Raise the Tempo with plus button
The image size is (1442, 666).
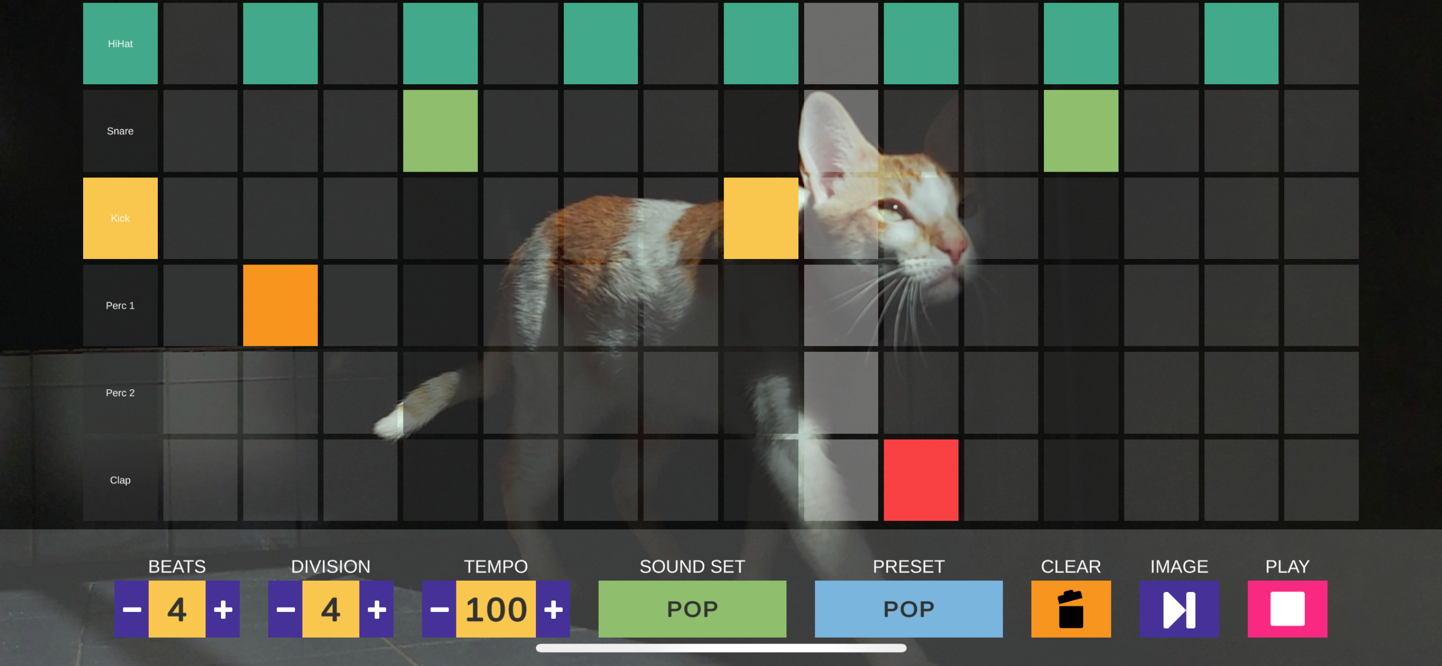click(x=553, y=608)
